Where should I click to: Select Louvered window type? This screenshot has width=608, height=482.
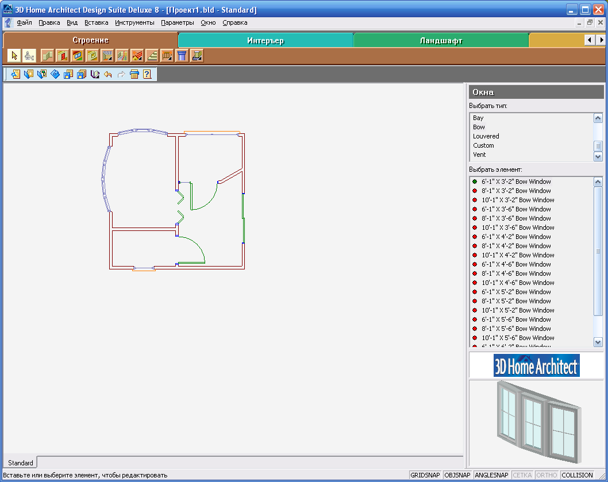click(x=486, y=136)
